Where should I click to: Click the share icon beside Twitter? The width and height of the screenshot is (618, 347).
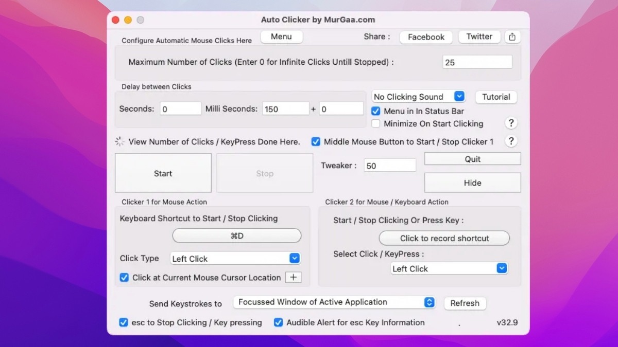[x=512, y=37]
